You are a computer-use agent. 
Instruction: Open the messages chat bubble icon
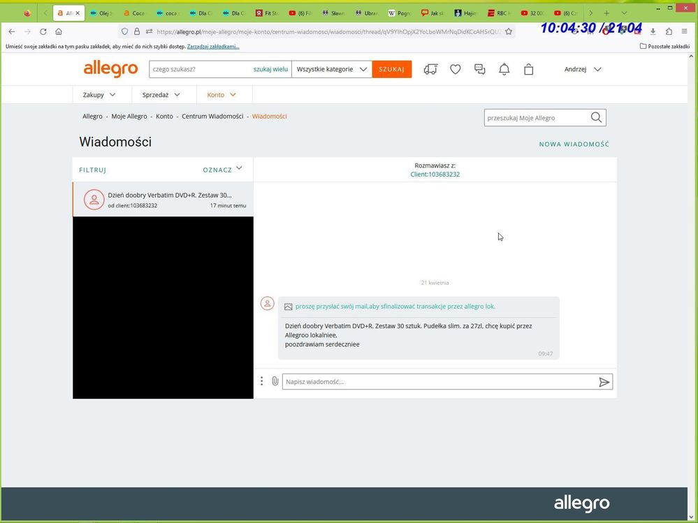(479, 69)
